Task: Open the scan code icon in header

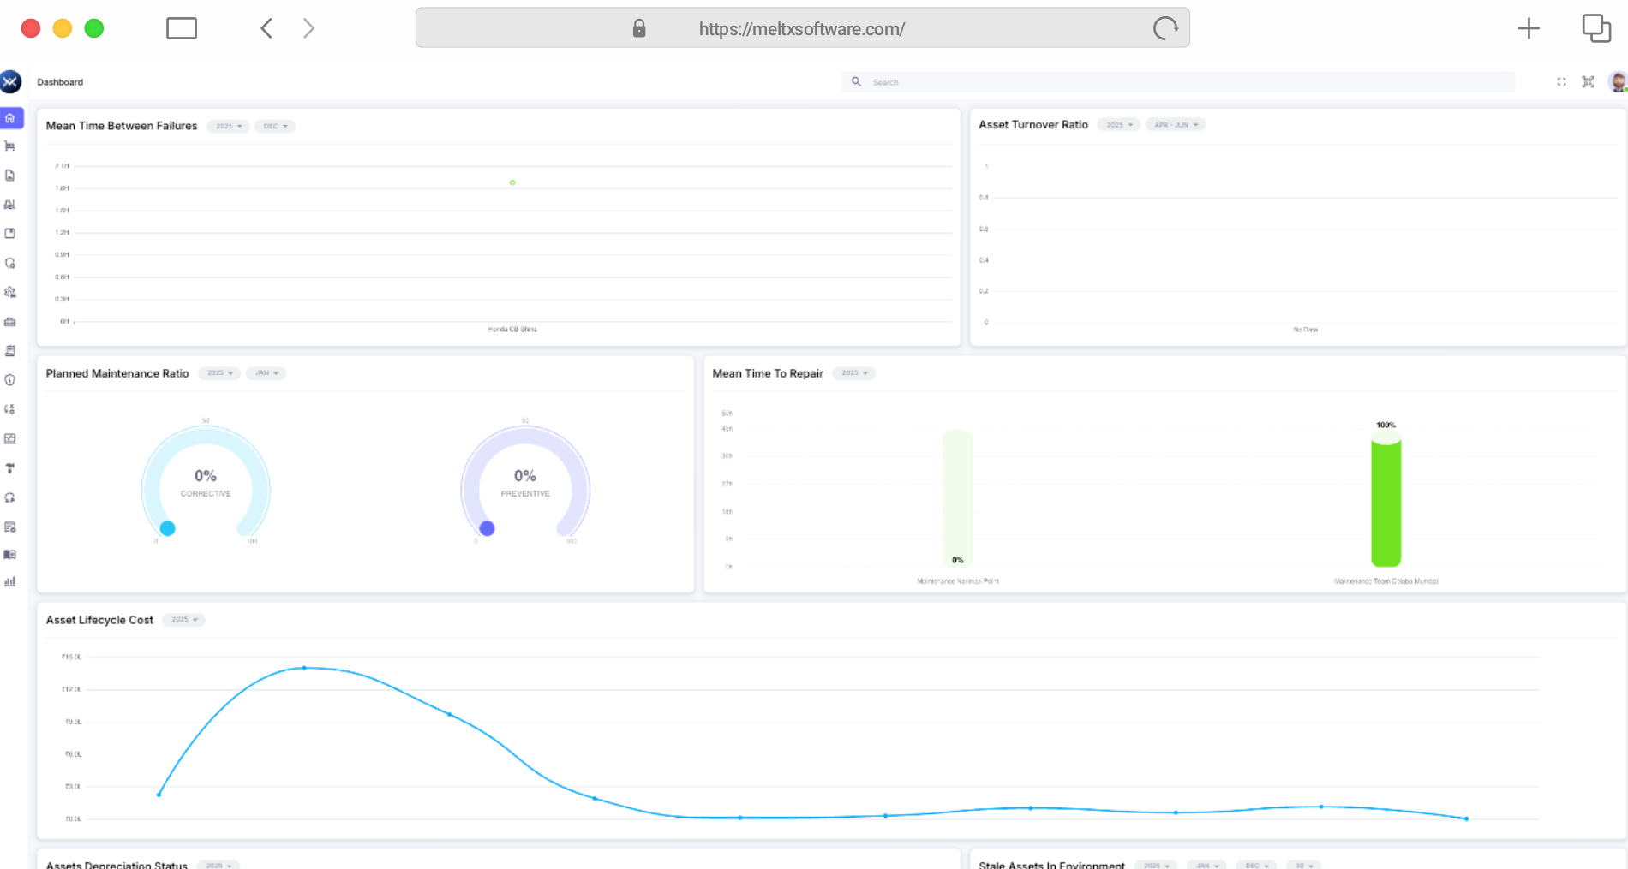Action: pyautogui.click(x=1588, y=82)
